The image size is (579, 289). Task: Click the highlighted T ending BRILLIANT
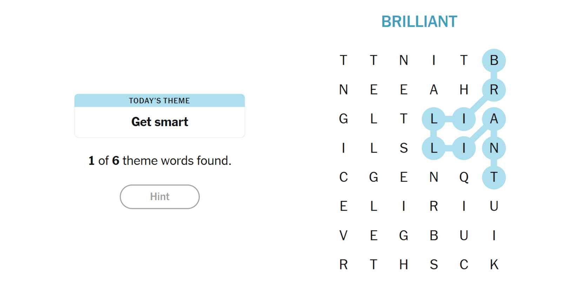(494, 177)
